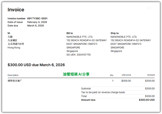Select sender address line 九龙城区
The height and width of the screenshot is (114, 162).
click(x=12, y=40)
